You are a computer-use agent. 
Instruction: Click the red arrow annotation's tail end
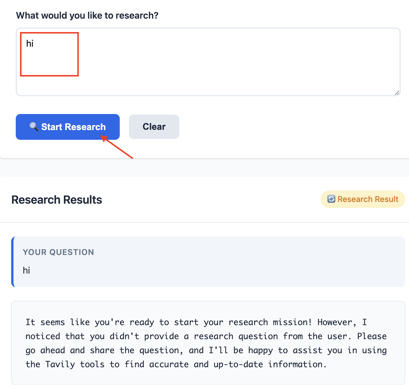pyautogui.click(x=132, y=158)
